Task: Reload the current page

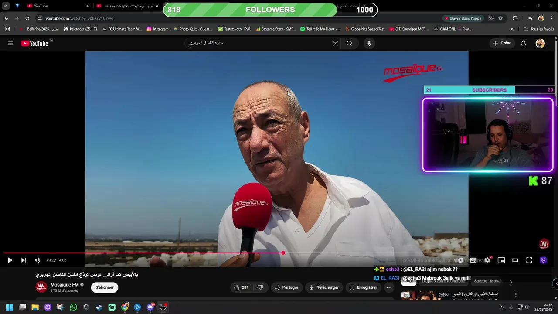Action: pos(27,18)
